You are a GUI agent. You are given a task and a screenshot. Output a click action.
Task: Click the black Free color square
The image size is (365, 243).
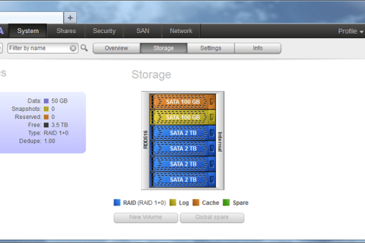point(46,125)
